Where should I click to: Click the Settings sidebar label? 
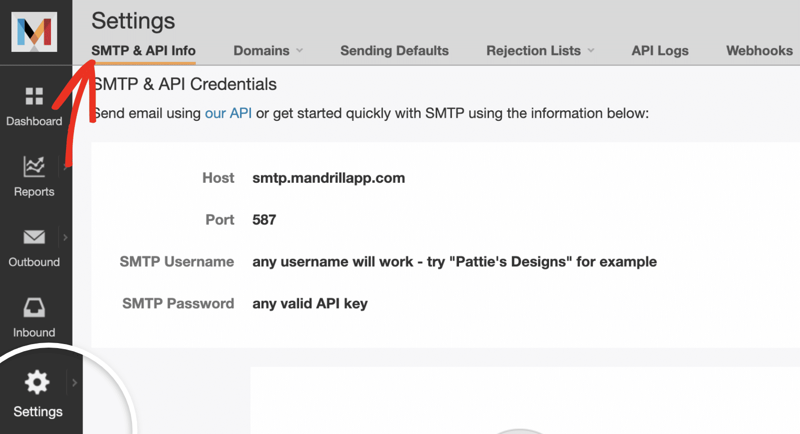38,412
